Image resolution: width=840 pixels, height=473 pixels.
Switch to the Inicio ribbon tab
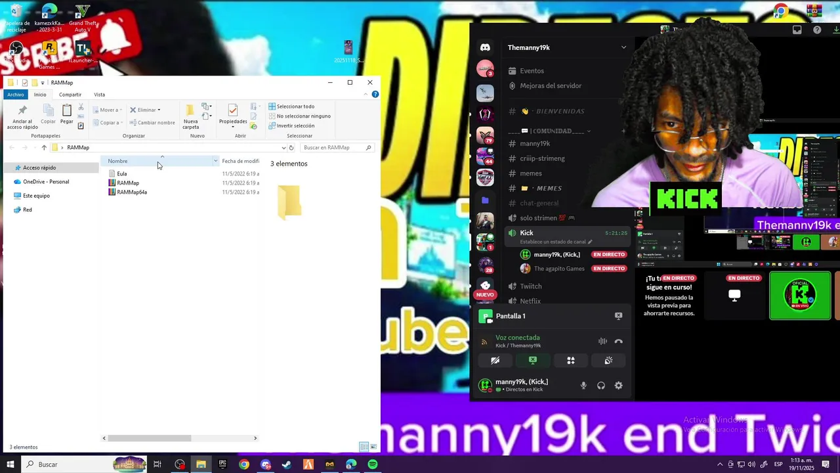[40, 95]
